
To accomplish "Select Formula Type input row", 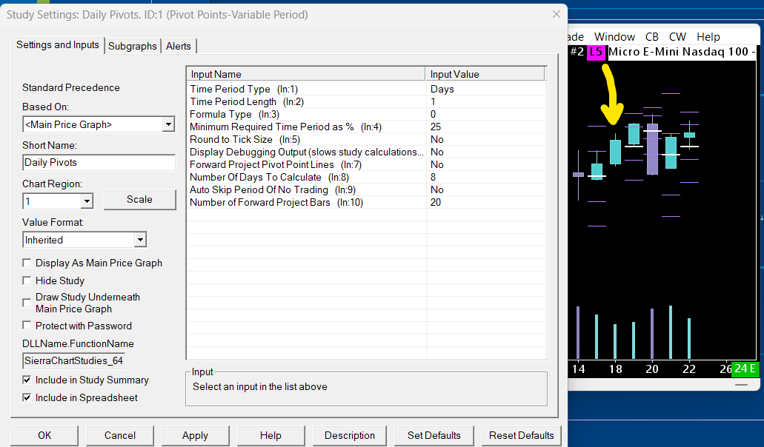I will tap(366, 114).
